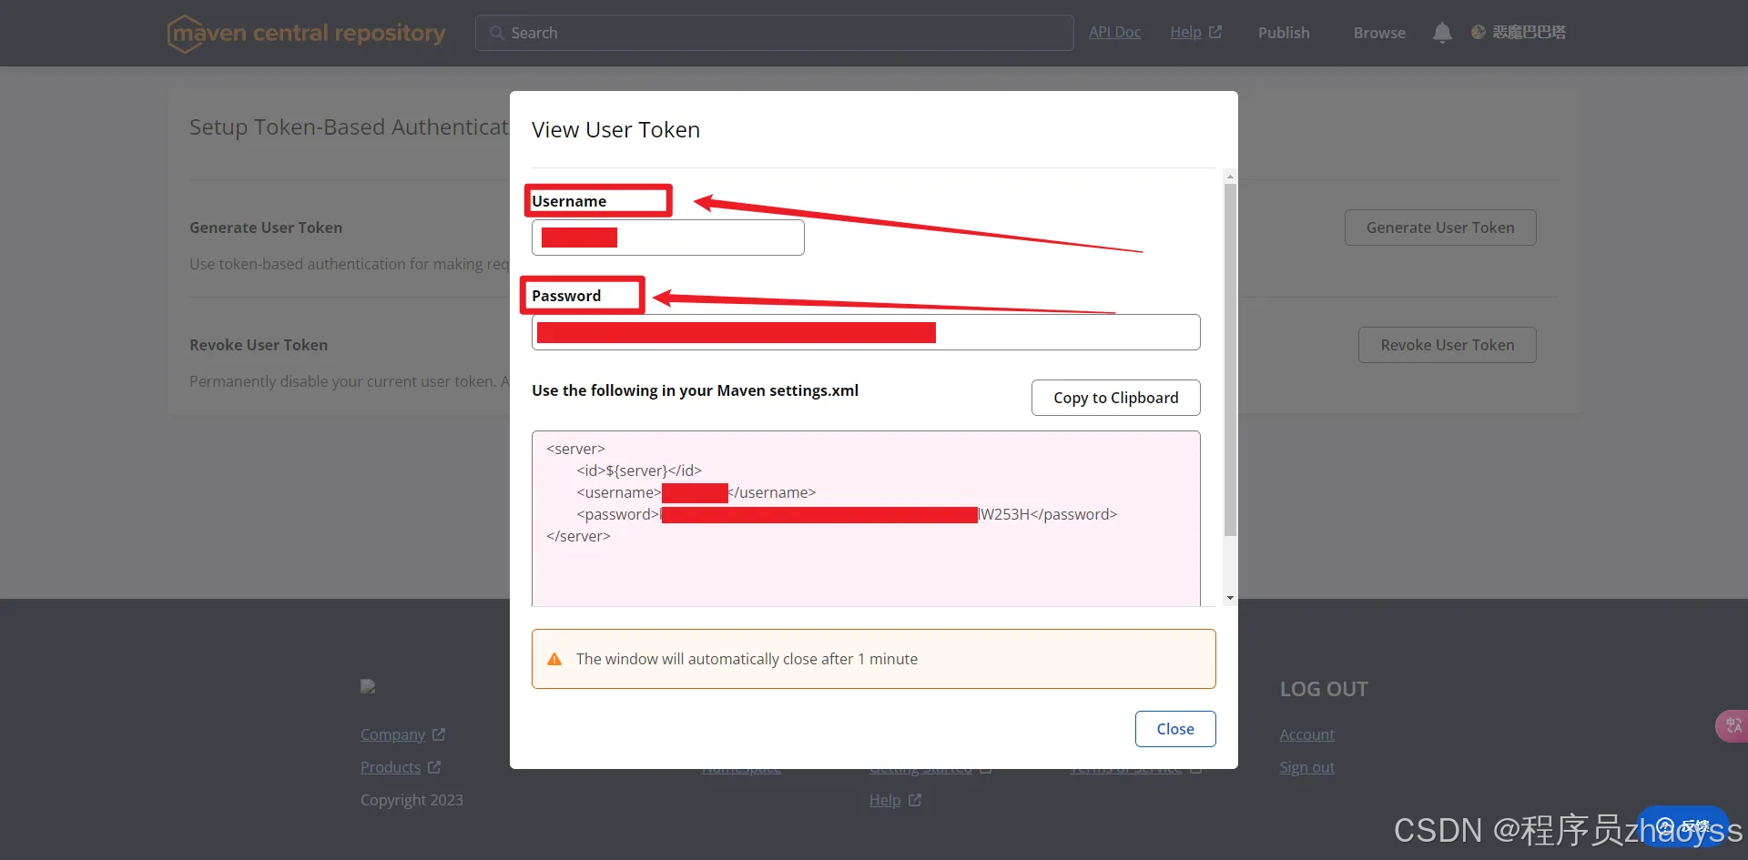Open the footer Help link
Viewport: 1748px width, 860px height.
point(885,800)
